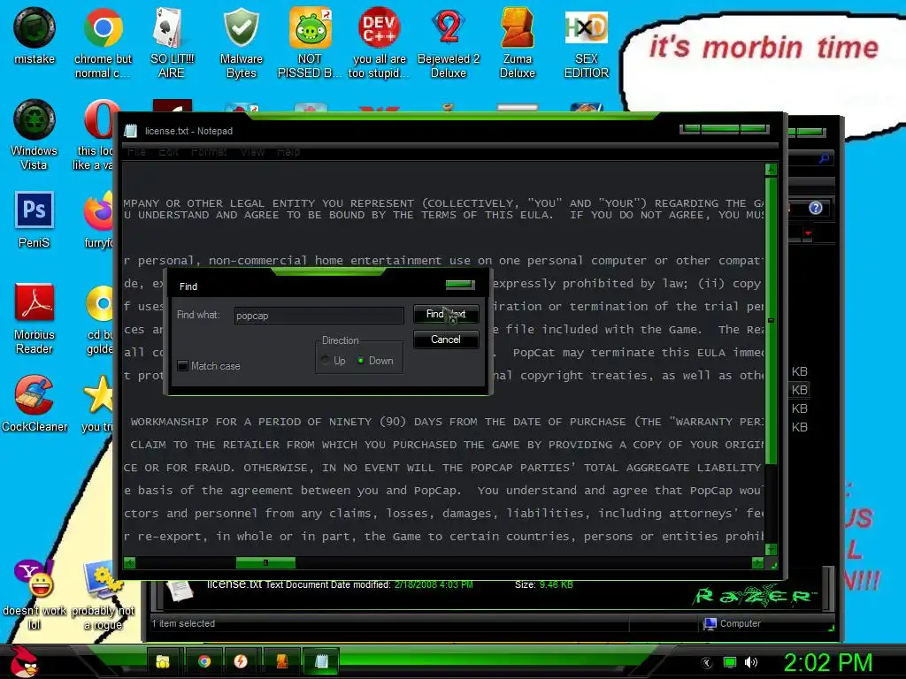Open the Notepad Format menu
This screenshot has height=679, width=906.
(x=209, y=152)
